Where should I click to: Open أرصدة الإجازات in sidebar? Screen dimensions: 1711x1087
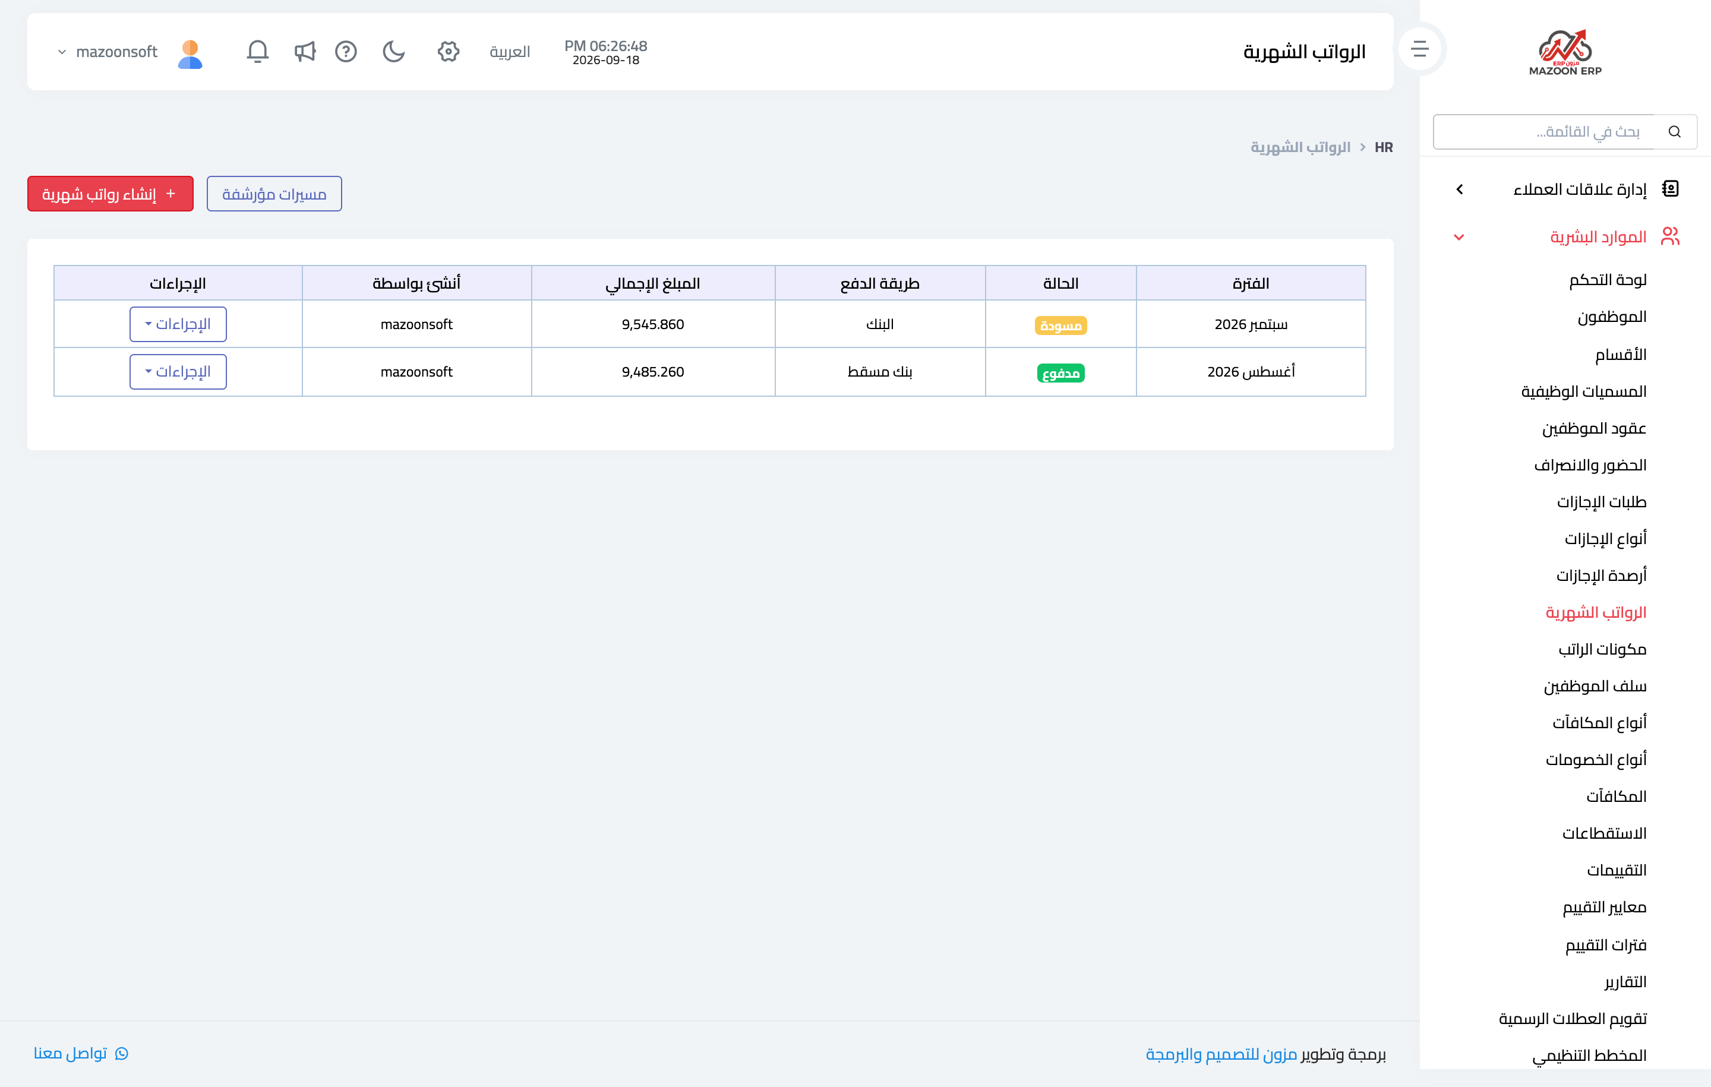1602,576
